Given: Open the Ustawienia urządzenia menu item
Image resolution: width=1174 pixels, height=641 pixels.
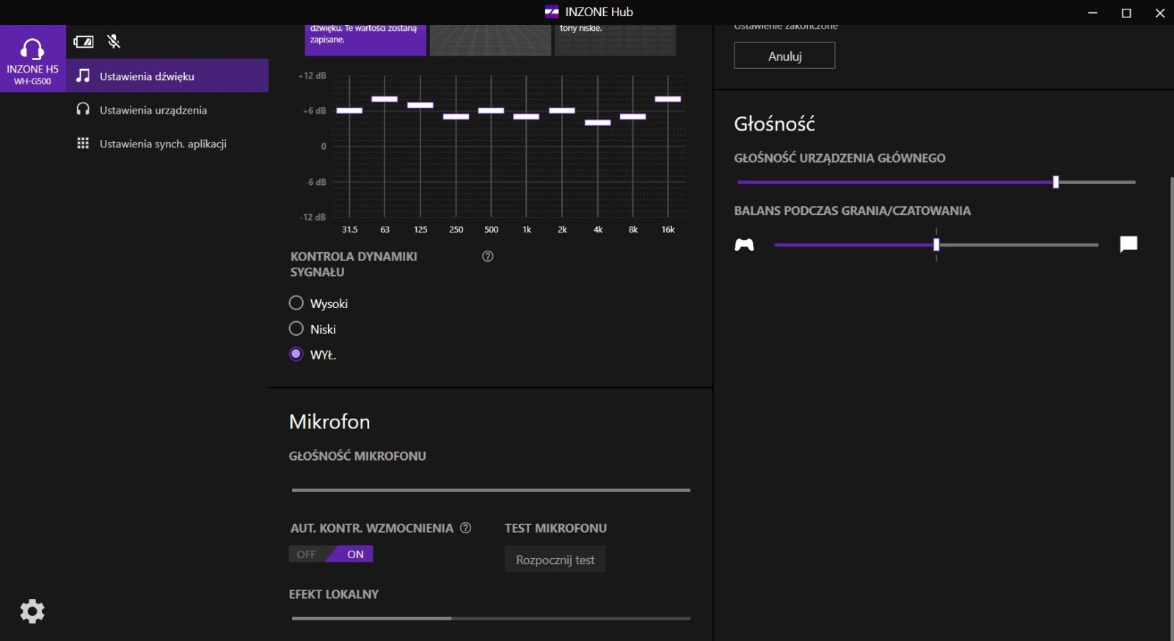Looking at the screenshot, I should [153, 110].
